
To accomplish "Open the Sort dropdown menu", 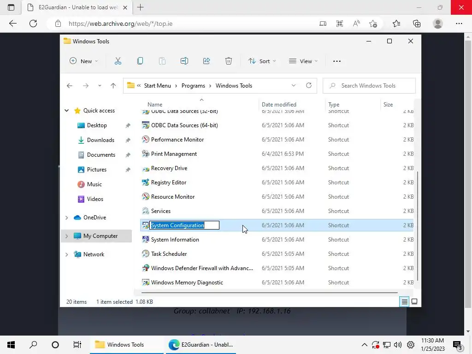I will 262,61.
